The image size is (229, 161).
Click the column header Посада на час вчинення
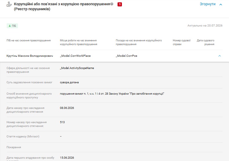coord(139,42)
